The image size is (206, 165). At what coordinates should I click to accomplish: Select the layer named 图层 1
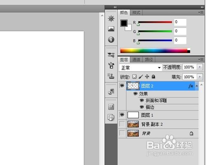click(x=147, y=115)
